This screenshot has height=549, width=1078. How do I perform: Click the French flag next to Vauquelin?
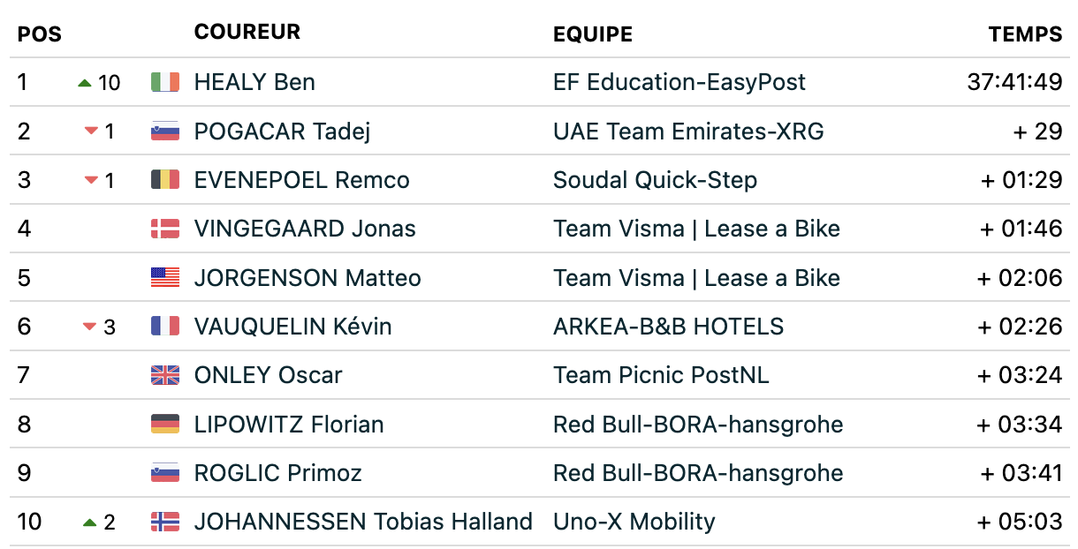165,327
